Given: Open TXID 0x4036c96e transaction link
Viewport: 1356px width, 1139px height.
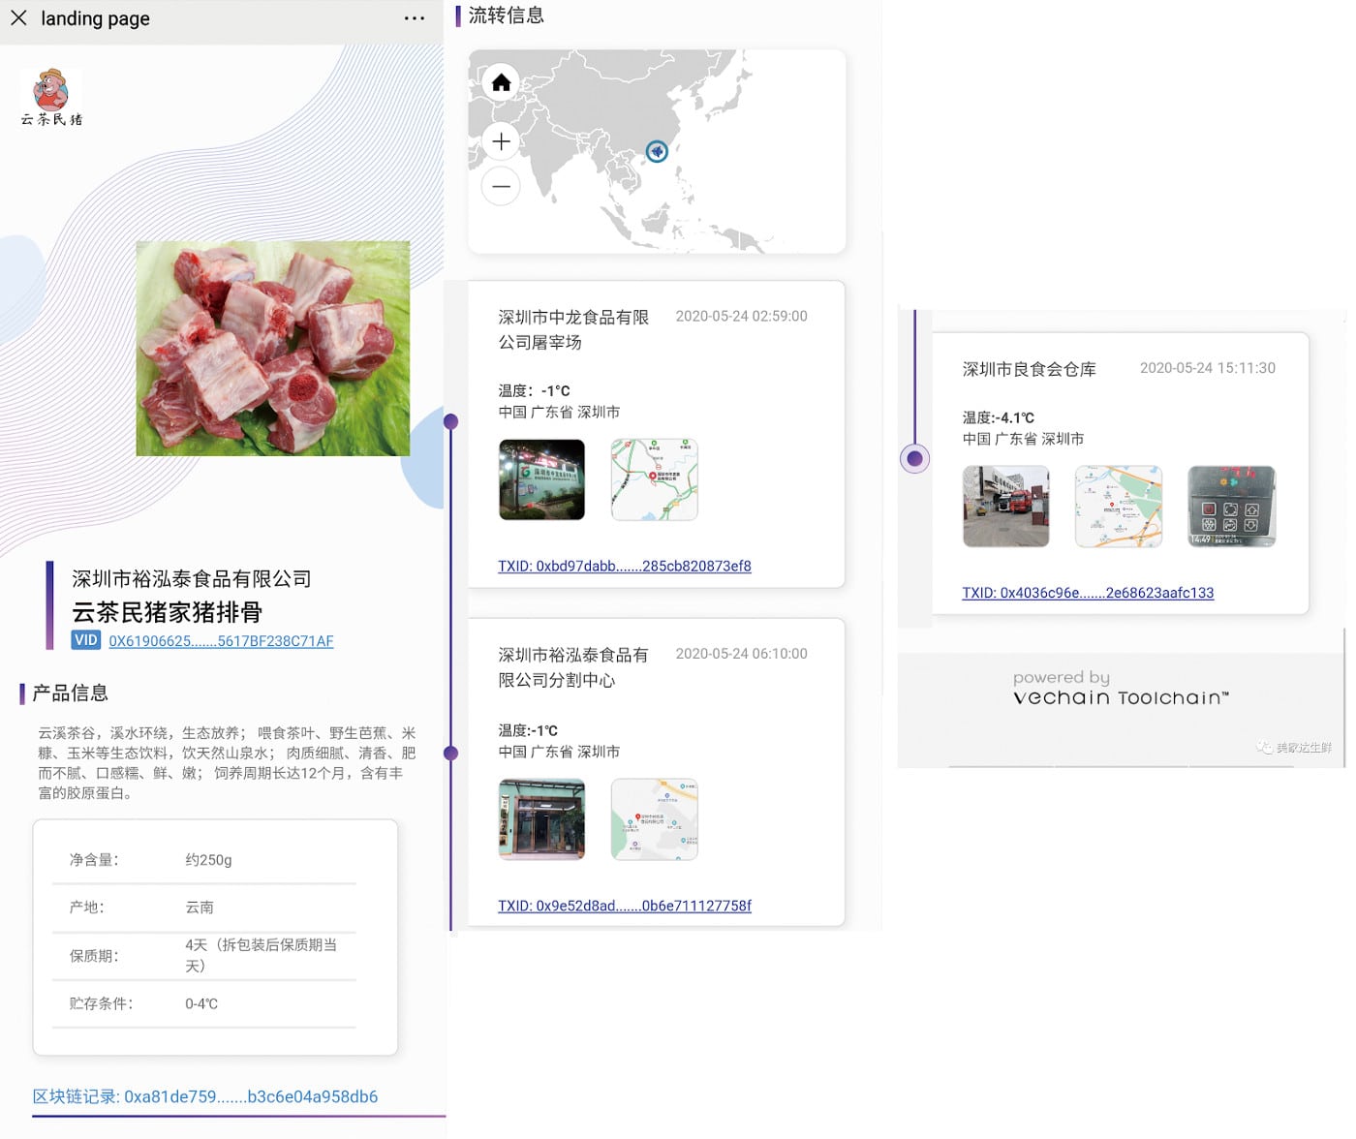Looking at the screenshot, I should (1088, 593).
